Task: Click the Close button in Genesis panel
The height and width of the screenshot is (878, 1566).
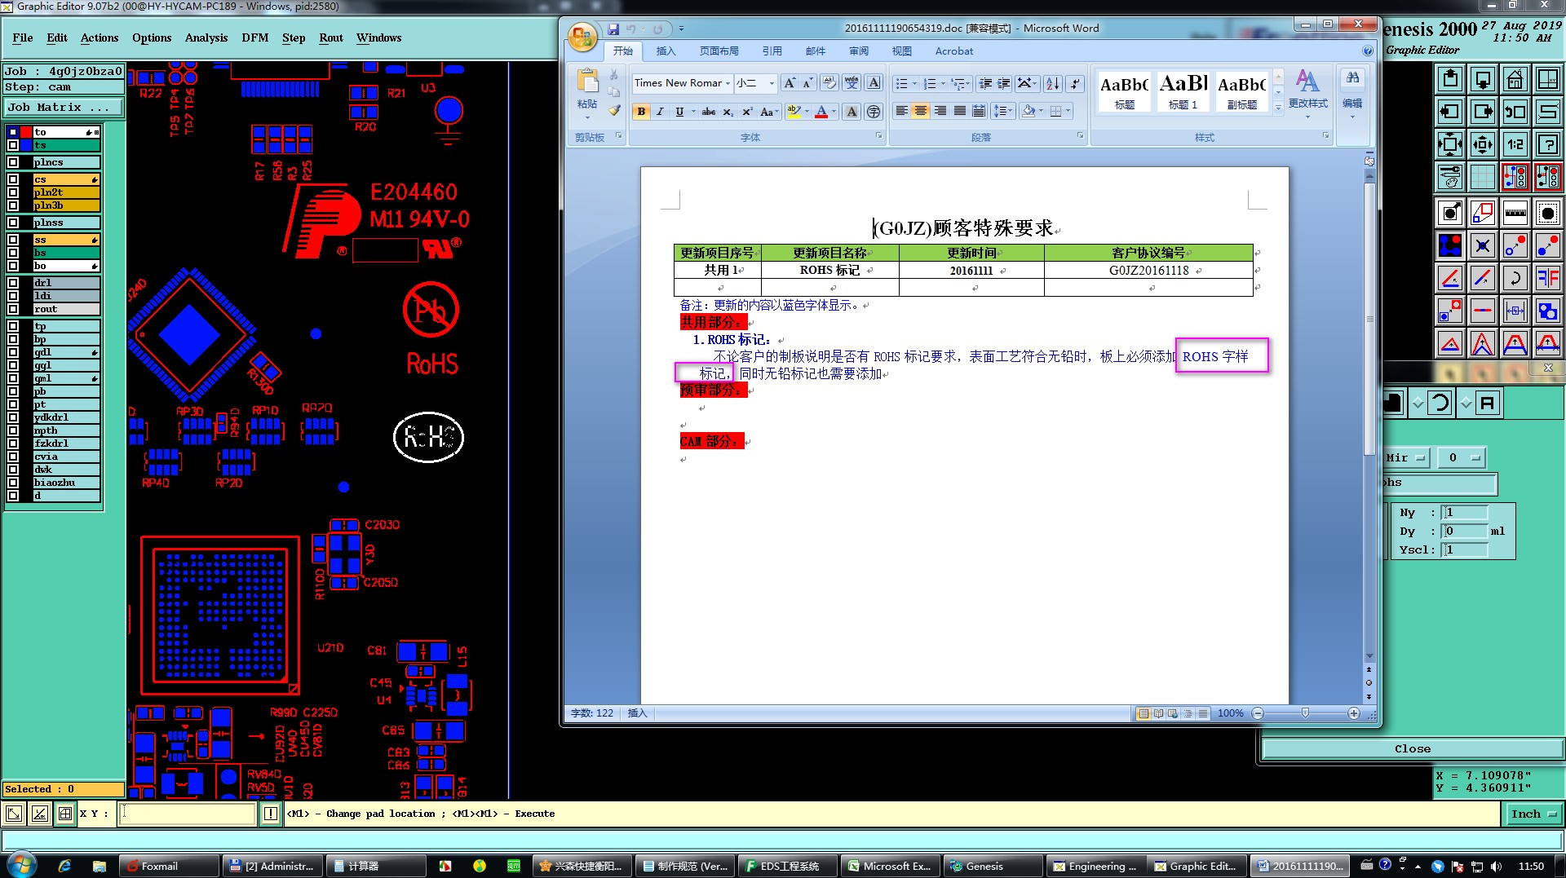Action: (x=1413, y=748)
